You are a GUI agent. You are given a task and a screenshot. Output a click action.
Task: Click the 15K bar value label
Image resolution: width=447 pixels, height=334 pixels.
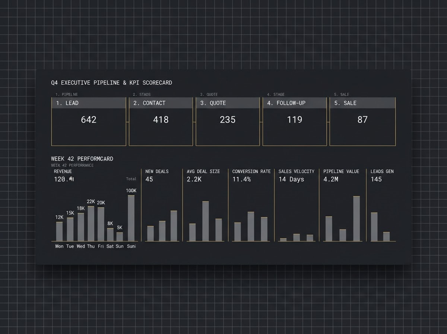point(70,213)
